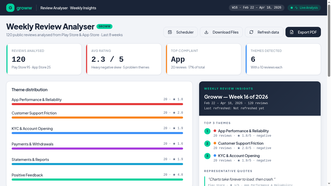This screenshot has height=186, width=331.
Task: Click the purple Payments & Withdrawals bar
Action: click(x=97, y=149)
